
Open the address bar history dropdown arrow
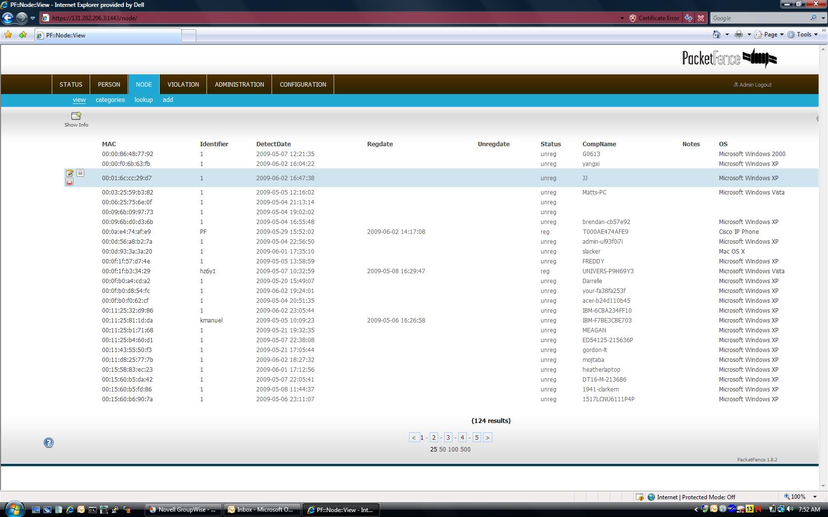pos(621,18)
